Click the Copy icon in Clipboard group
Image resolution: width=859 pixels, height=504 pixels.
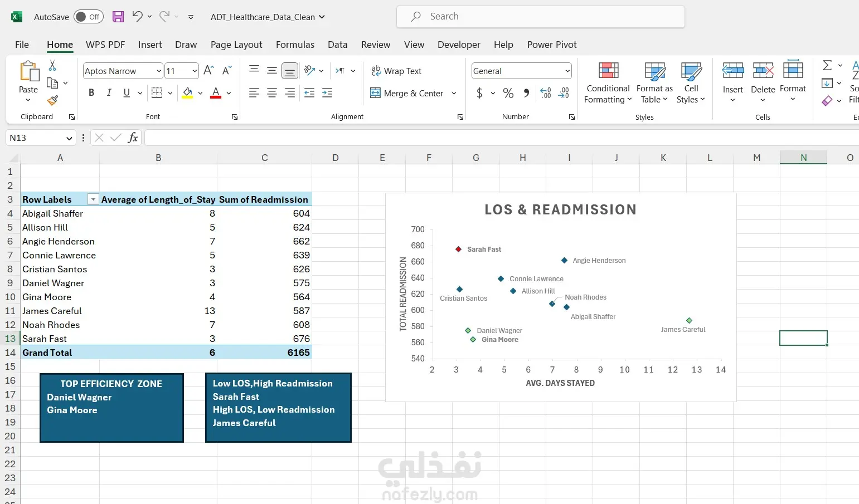pos(52,83)
